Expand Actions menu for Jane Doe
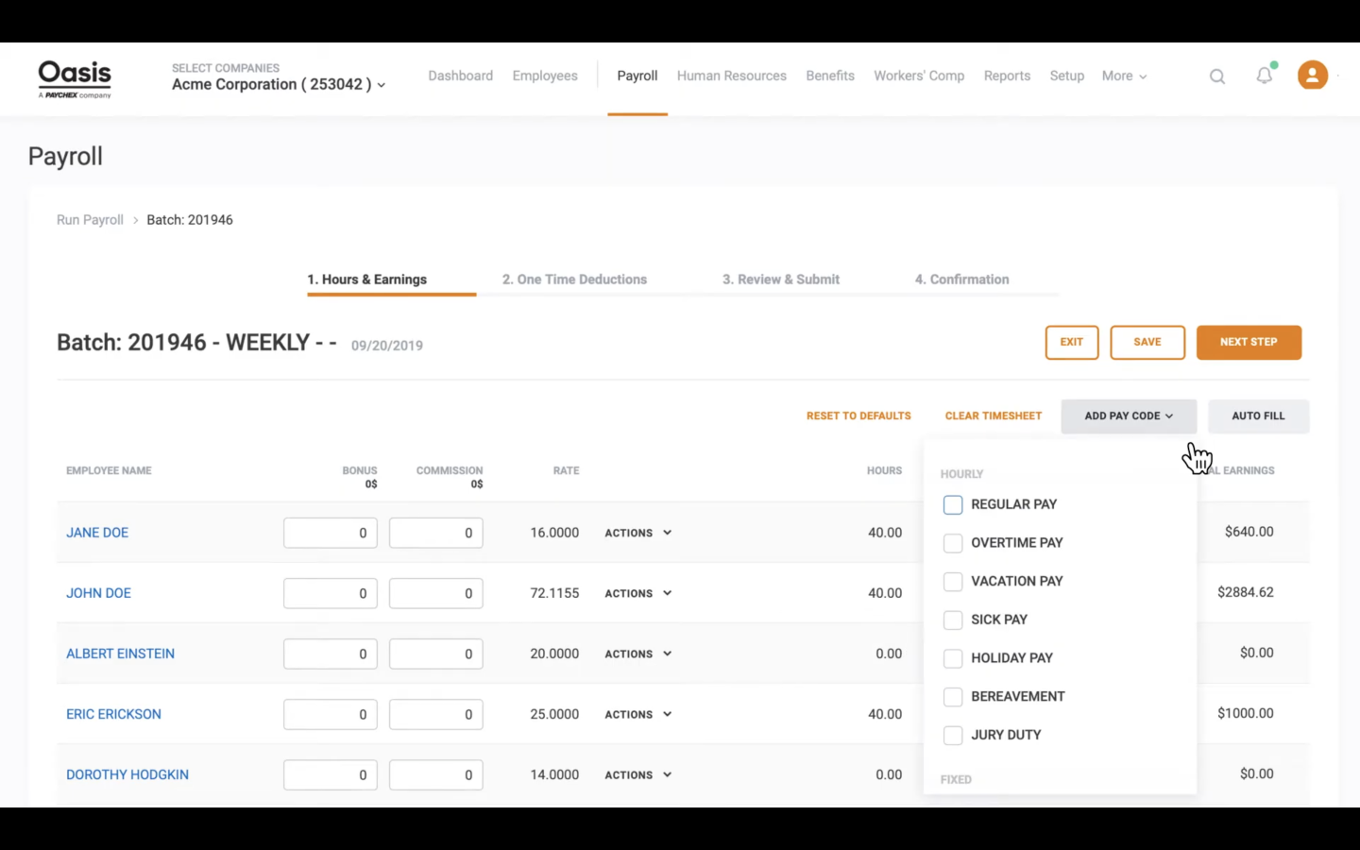Viewport: 1360px width, 850px height. [x=638, y=534]
